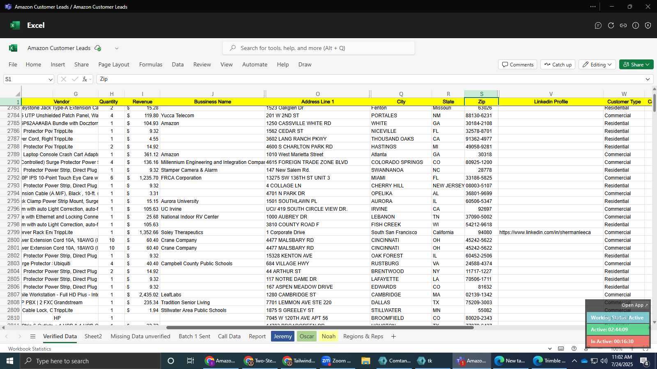Click the Name Box showing S1
Screen dimensions: 657x369
25,79
